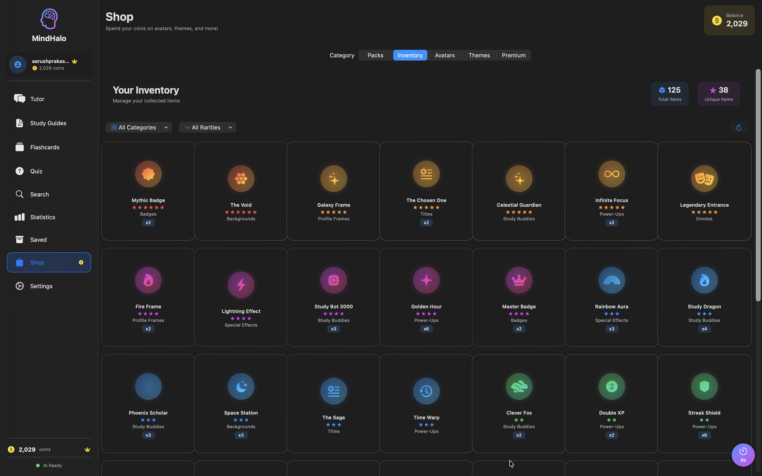The width and height of the screenshot is (762, 476).
Task: Open Saved items from the sidebar
Action: click(x=38, y=239)
